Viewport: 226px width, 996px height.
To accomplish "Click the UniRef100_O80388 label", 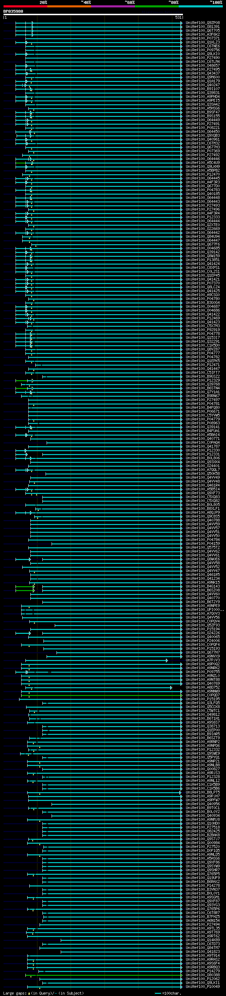I will pos(203,975).
